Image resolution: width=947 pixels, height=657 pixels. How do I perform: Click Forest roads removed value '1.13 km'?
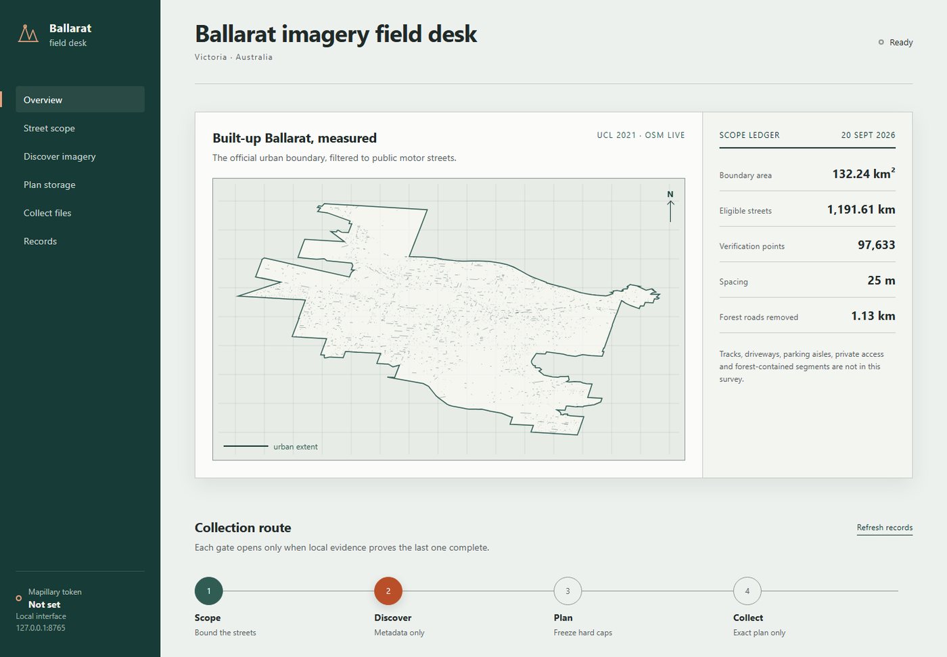873,316
